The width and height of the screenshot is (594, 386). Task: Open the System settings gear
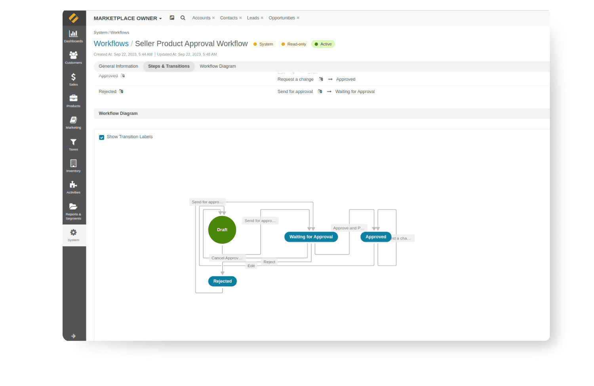tap(73, 233)
